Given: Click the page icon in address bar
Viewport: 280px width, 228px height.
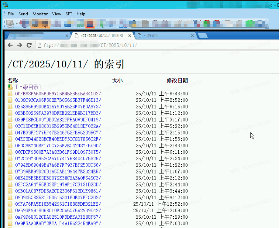Looking at the screenshot, I should (x=39, y=45).
